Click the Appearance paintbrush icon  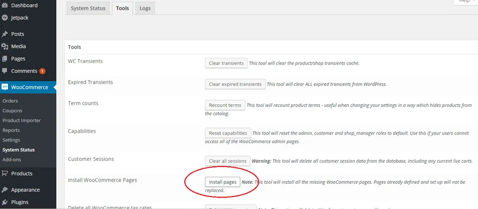coord(4,190)
